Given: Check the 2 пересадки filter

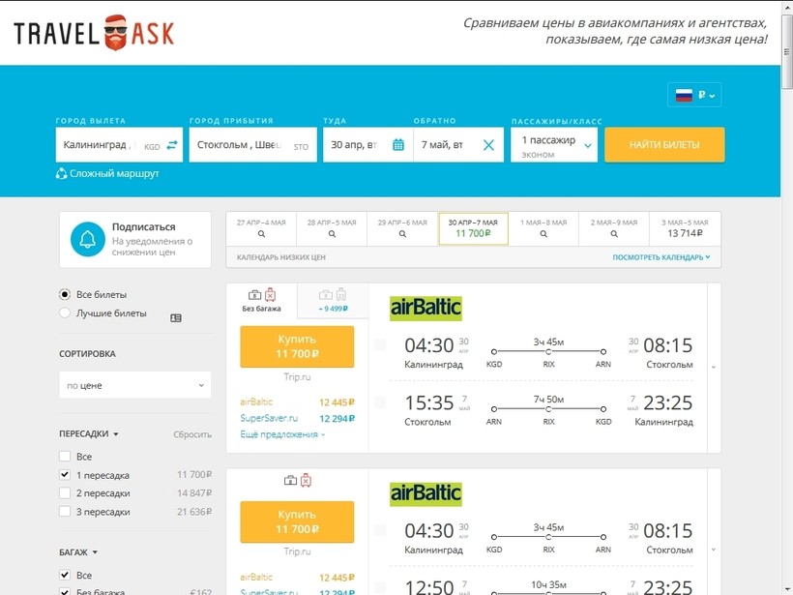Looking at the screenshot, I should [65, 493].
